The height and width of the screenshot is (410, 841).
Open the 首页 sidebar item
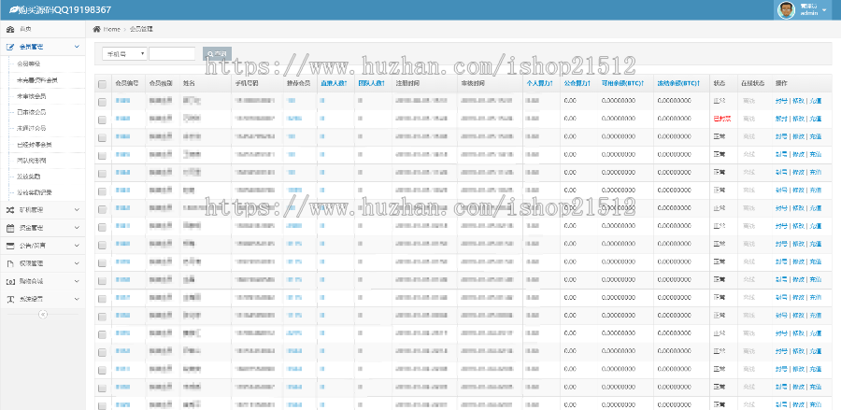43,29
